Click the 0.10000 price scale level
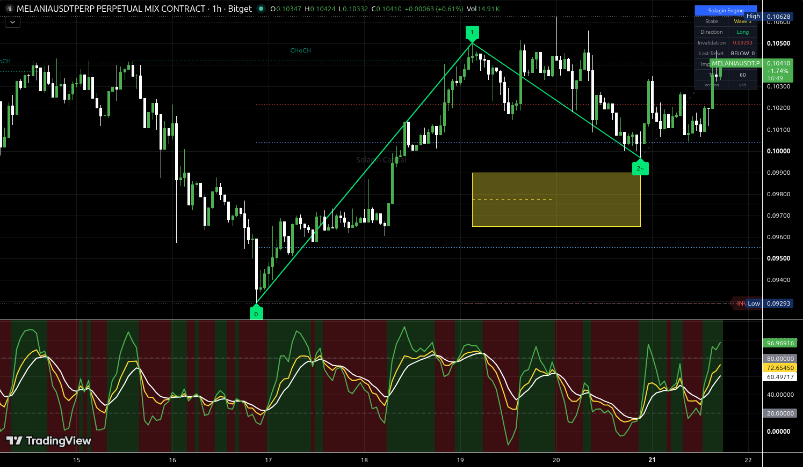The width and height of the screenshot is (803, 467). pyautogui.click(x=778, y=151)
